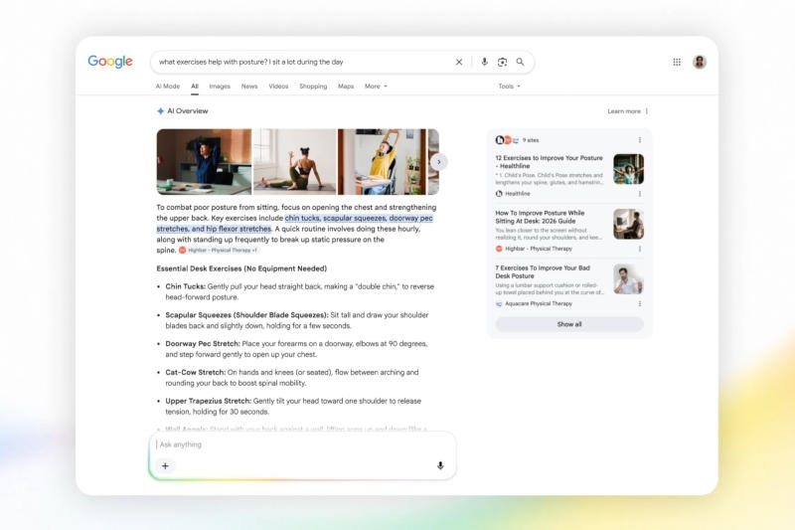Switch to Images tab
Image resolution: width=795 pixels, height=530 pixels.
(x=220, y=87)
